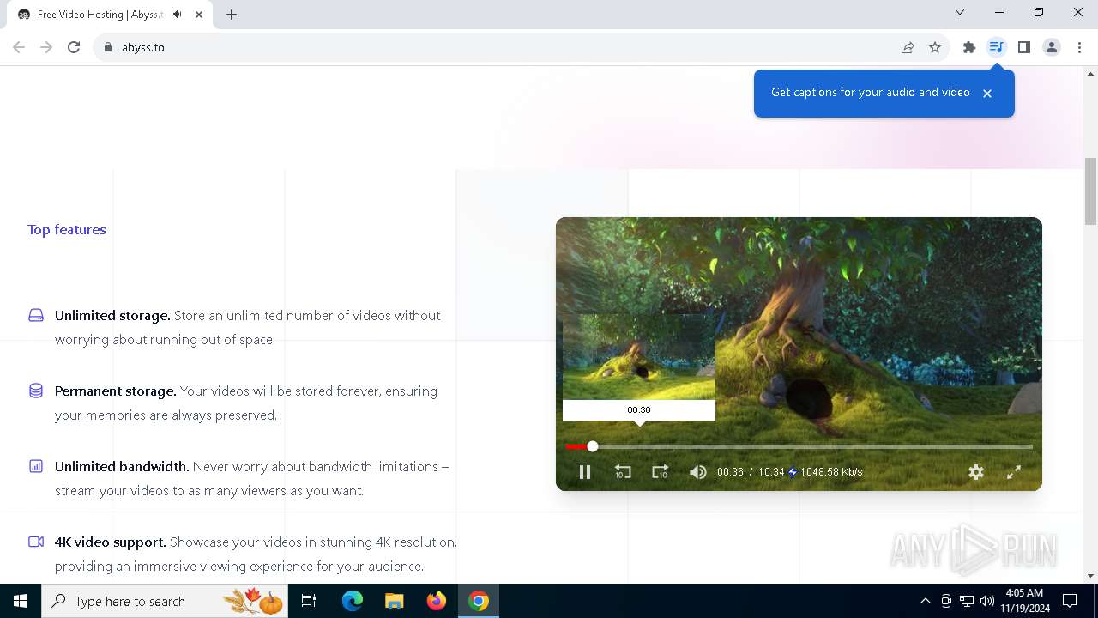1098x618 pixels.
Task: Select the Permanent storage. text
Action: (x=116, y=391)
